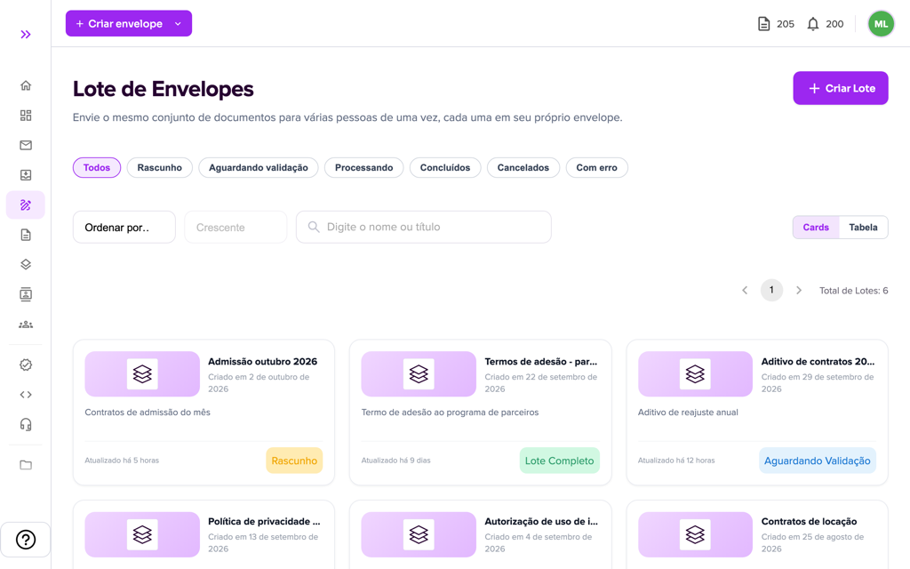Open the Crescente order dropdown
The image size is (910, 569).
(x=235, y=227)
